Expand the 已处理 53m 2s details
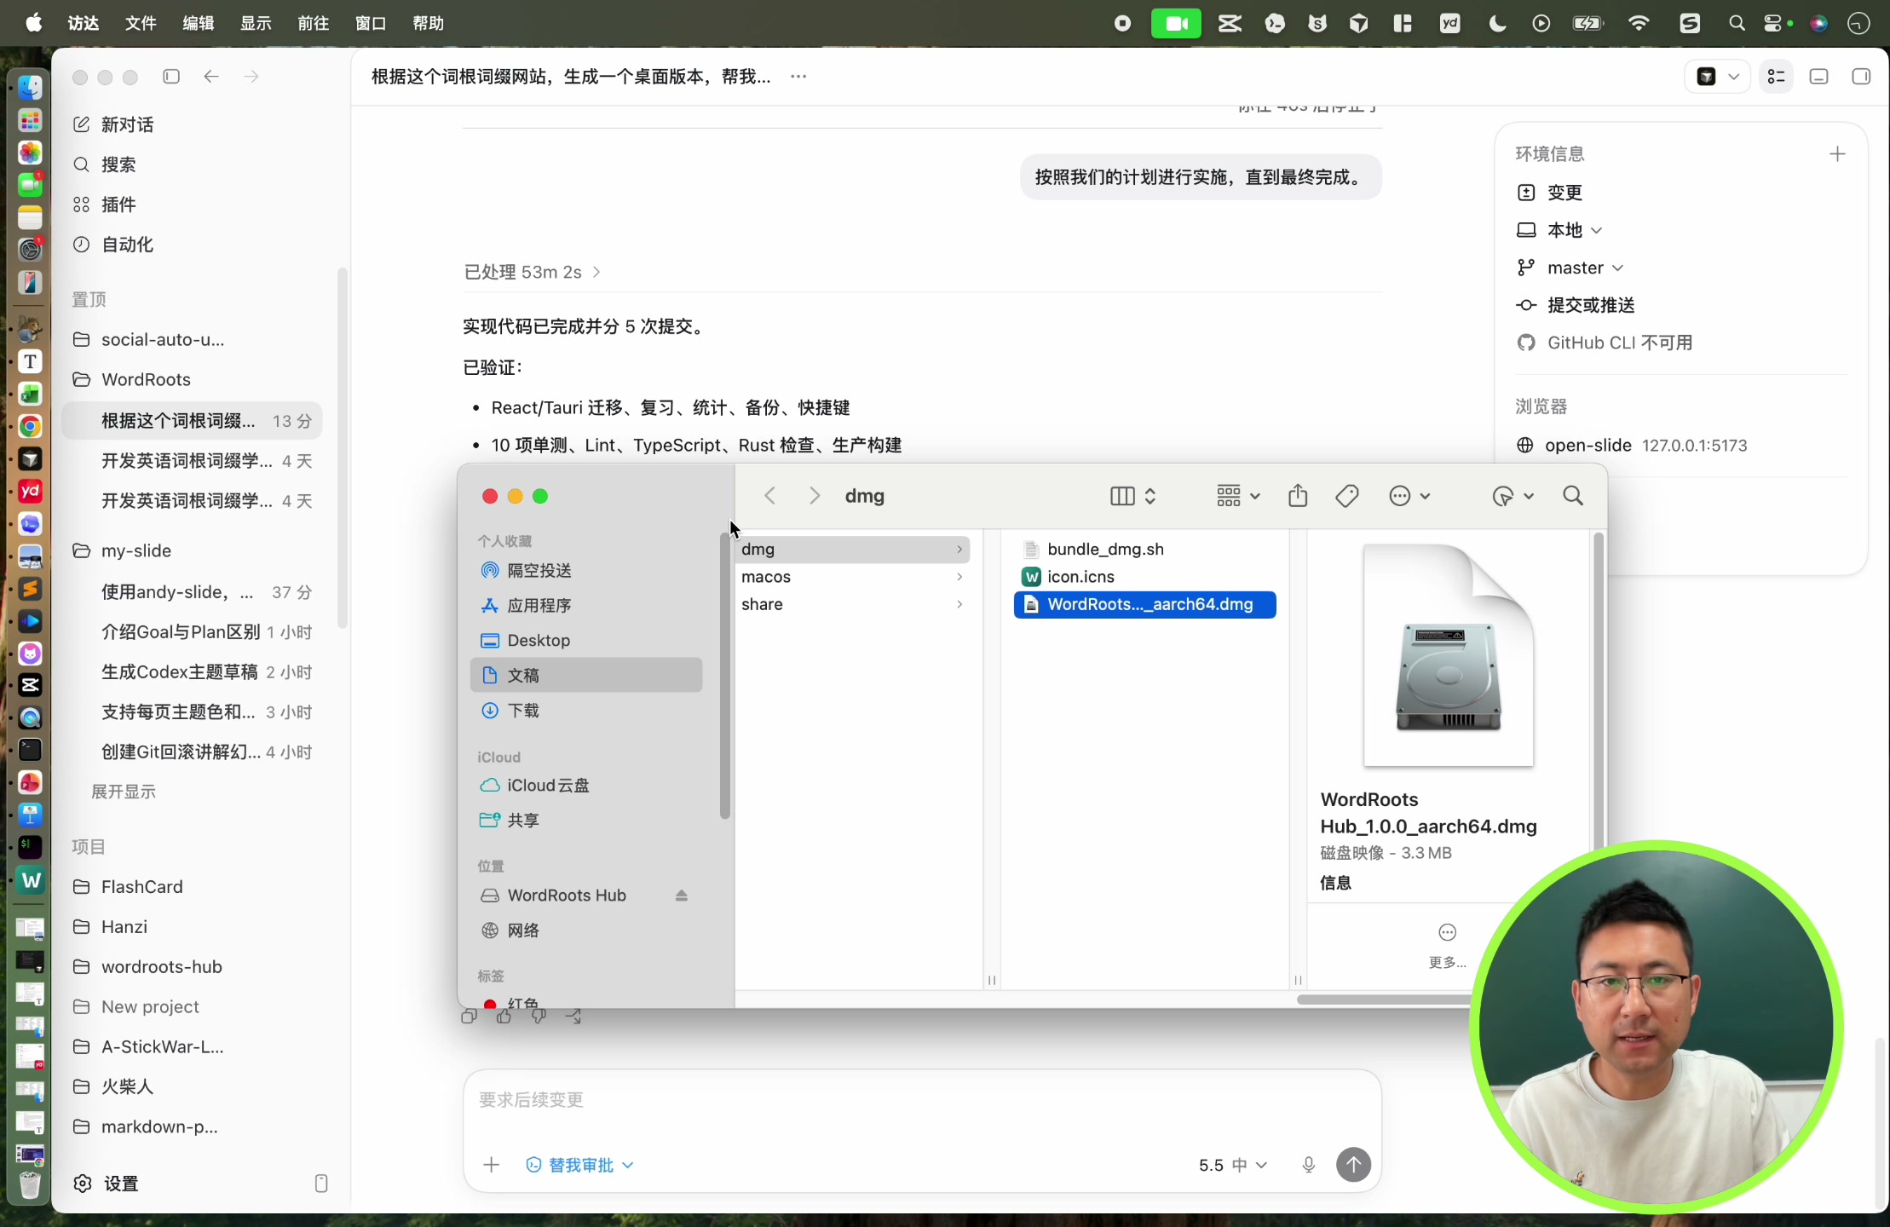The width and height of the screenshot is (1890, 1227). (x=532, y=272)
